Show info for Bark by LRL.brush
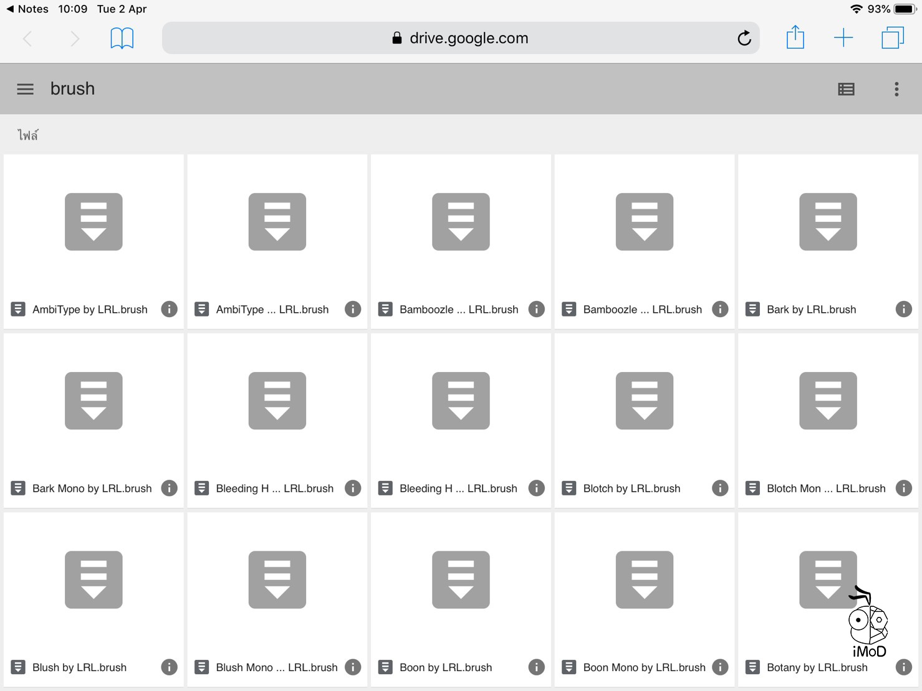 (903, 309)
